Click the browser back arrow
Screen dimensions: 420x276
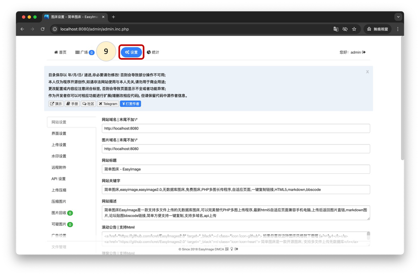[22, 29]
